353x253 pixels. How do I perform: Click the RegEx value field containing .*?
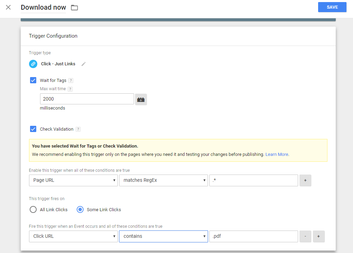254,180
